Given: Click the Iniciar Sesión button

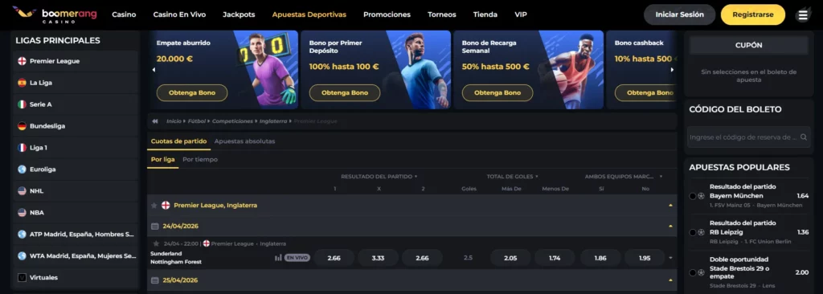Looking at the screenshot, I should pos(680,14).
